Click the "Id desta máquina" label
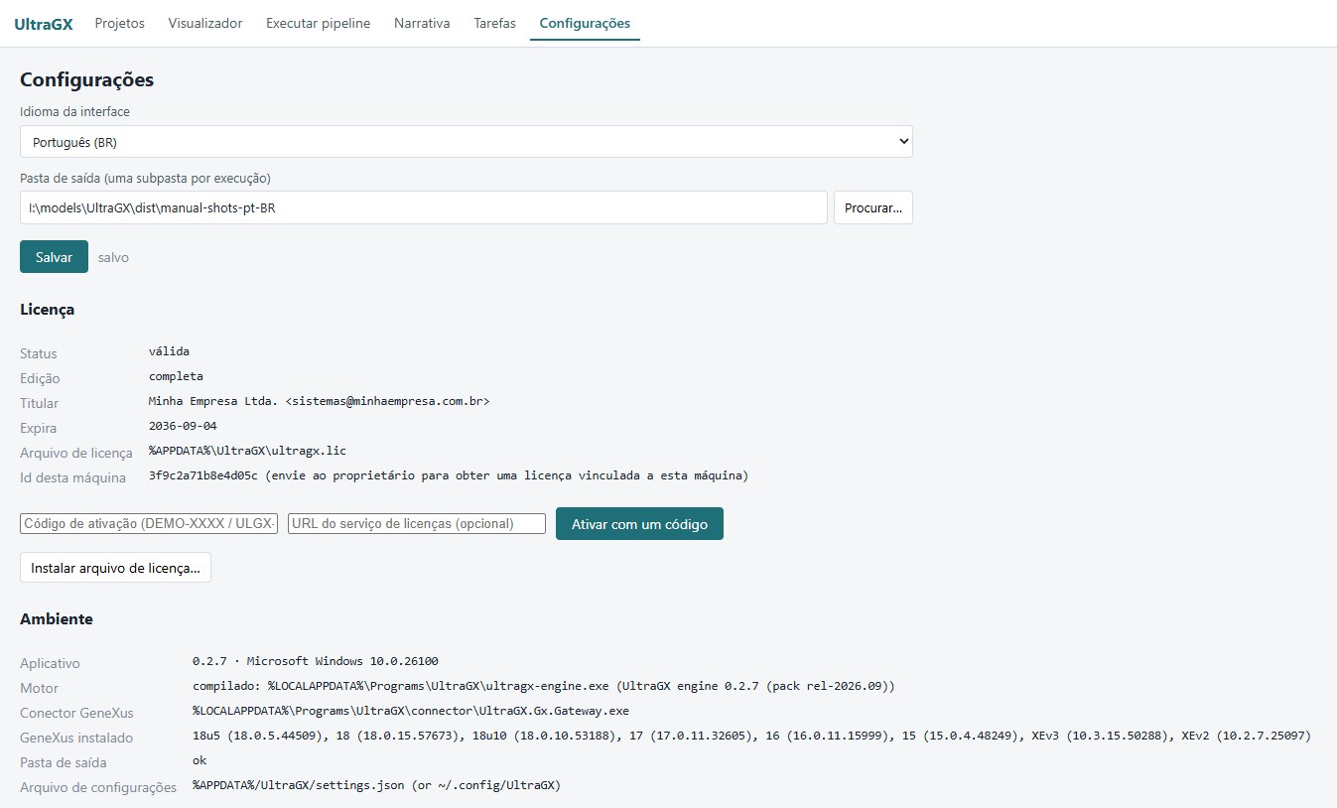Image resolution: width=1337 pixels, height=808 pixels. pyautogui.click(x=73, y=477)
